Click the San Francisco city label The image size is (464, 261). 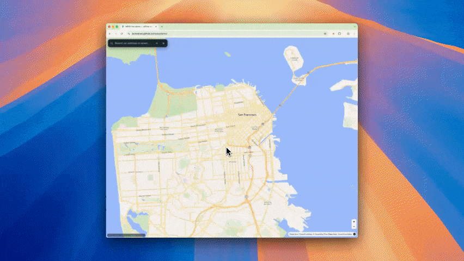click(247, 114)
